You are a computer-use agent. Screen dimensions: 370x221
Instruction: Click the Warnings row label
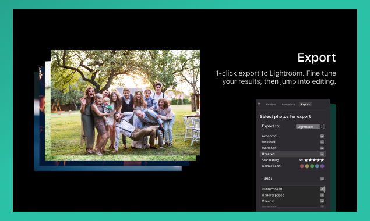coord(269,148)
